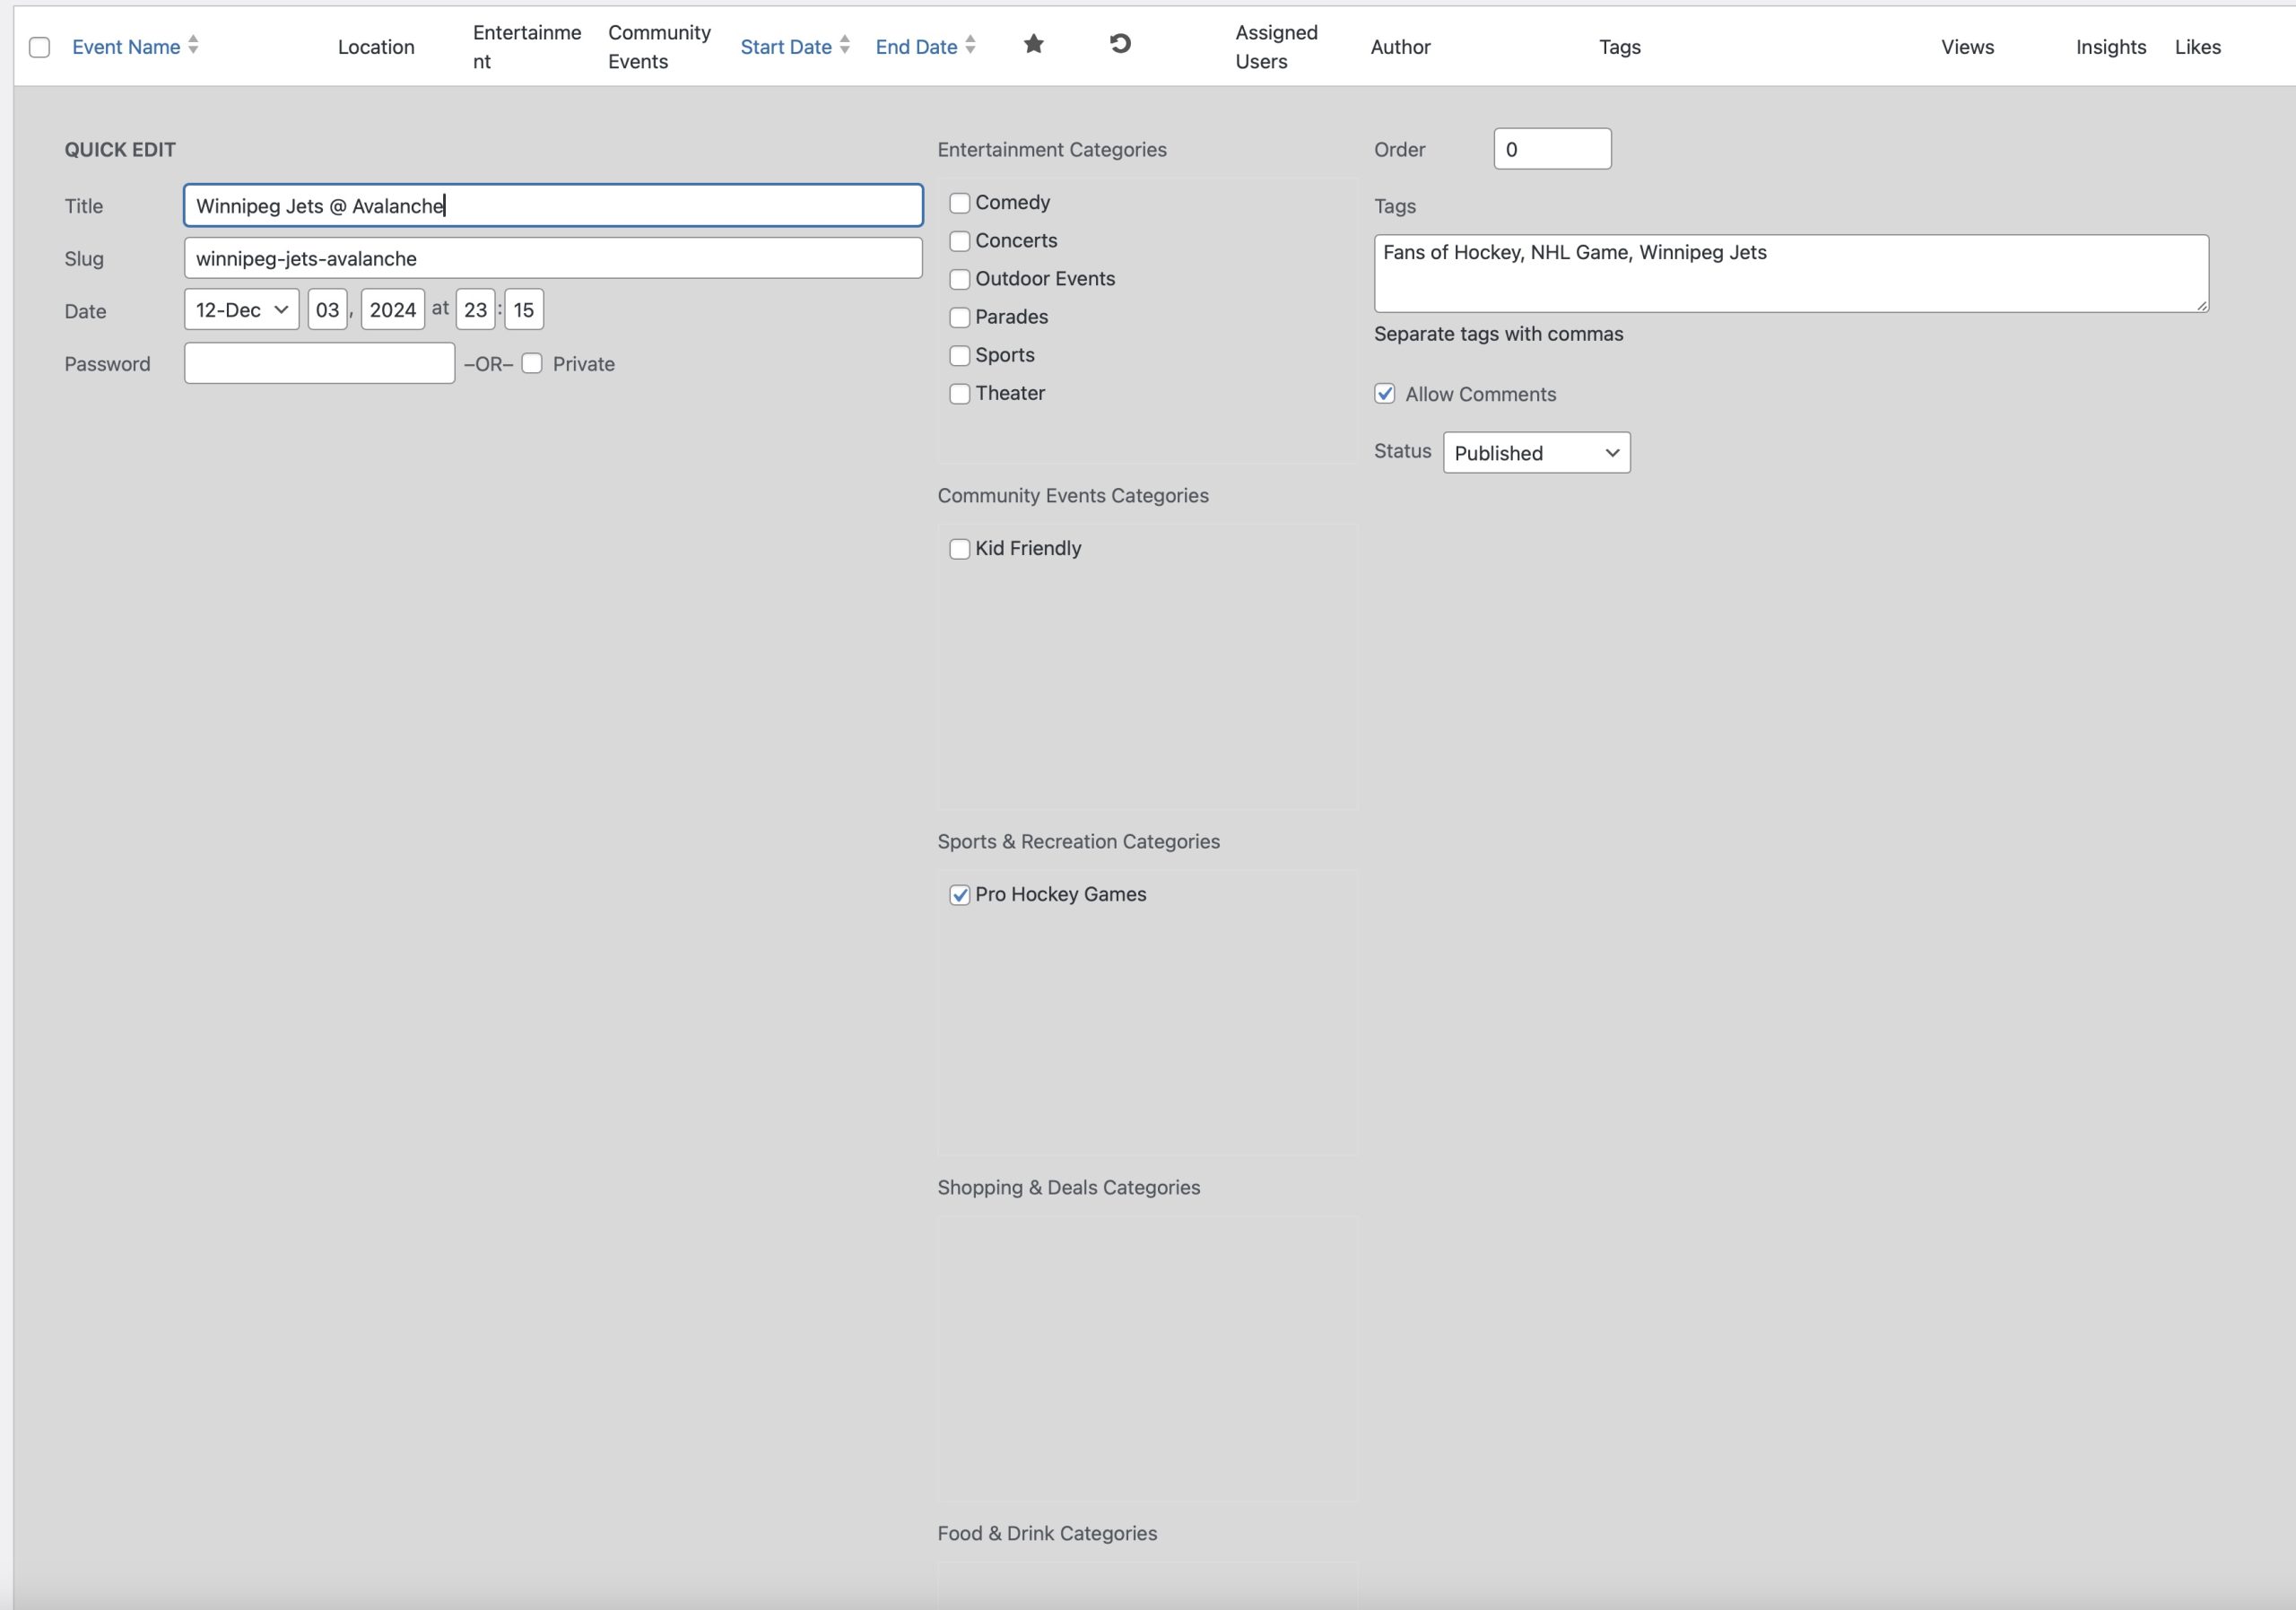Screen dimensions: 2296x1610
Task: Uncheck Pro Hockey Games category
Action: [x=960, y=895]
